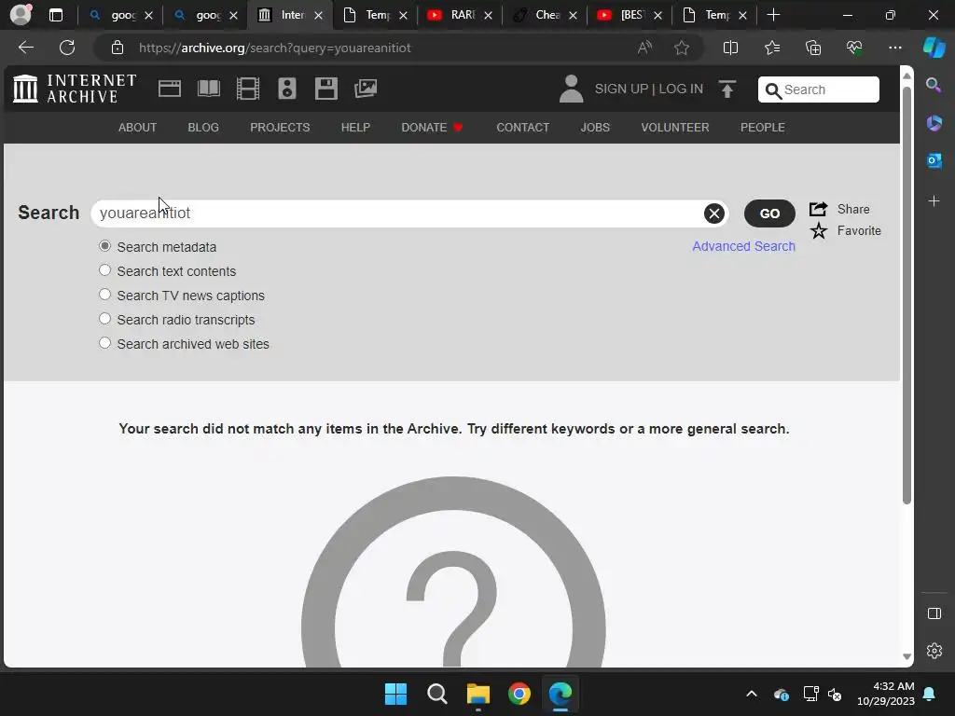The height and width of the screenshot is (716, 955).
Task: Open the Software floppy disk icon
Action: (x=325, y=89)
